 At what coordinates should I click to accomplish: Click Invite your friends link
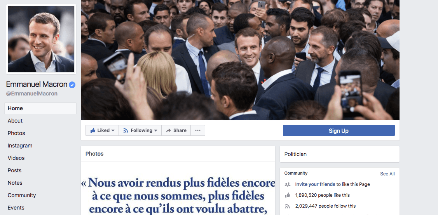(315, 184)
